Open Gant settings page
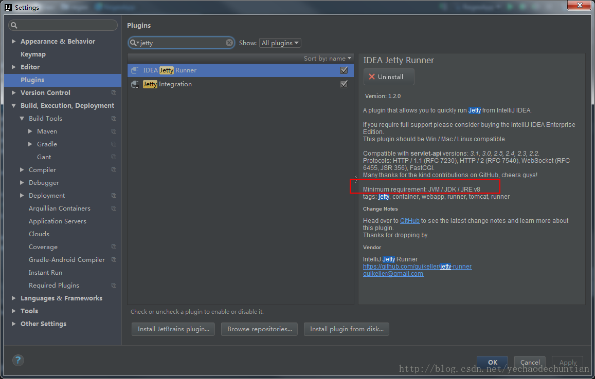 [x=44, y=157]
